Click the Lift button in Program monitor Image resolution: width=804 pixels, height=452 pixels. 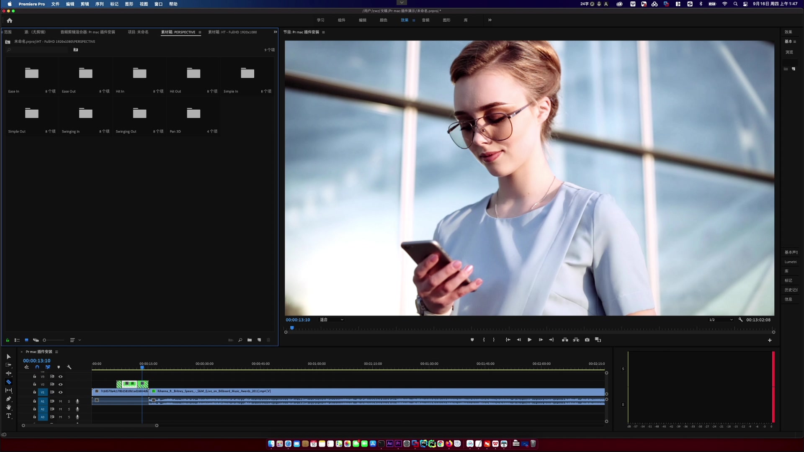(565, 340)
